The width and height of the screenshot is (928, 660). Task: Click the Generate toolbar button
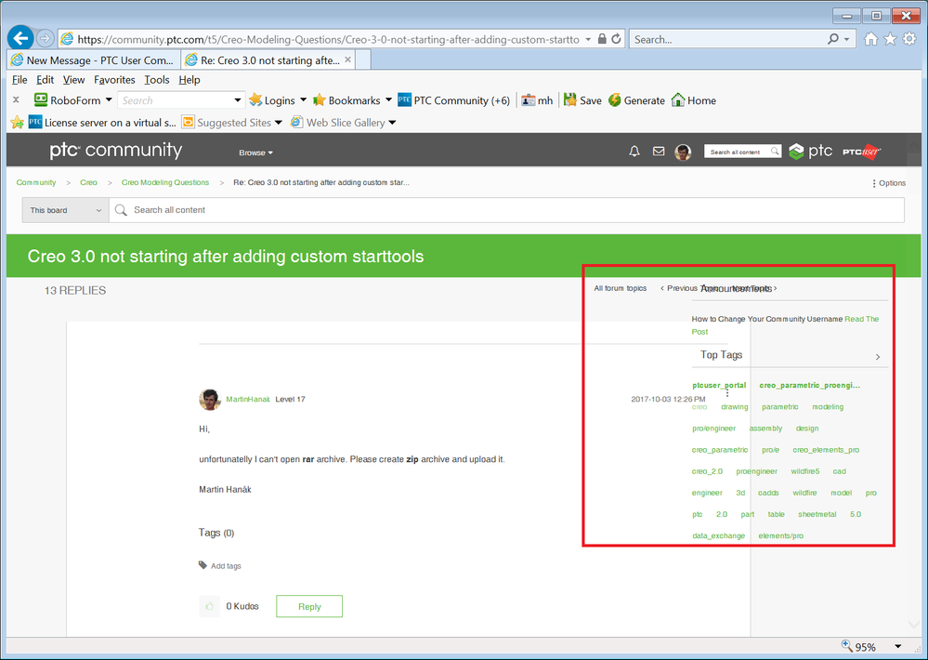click(636, 100)
